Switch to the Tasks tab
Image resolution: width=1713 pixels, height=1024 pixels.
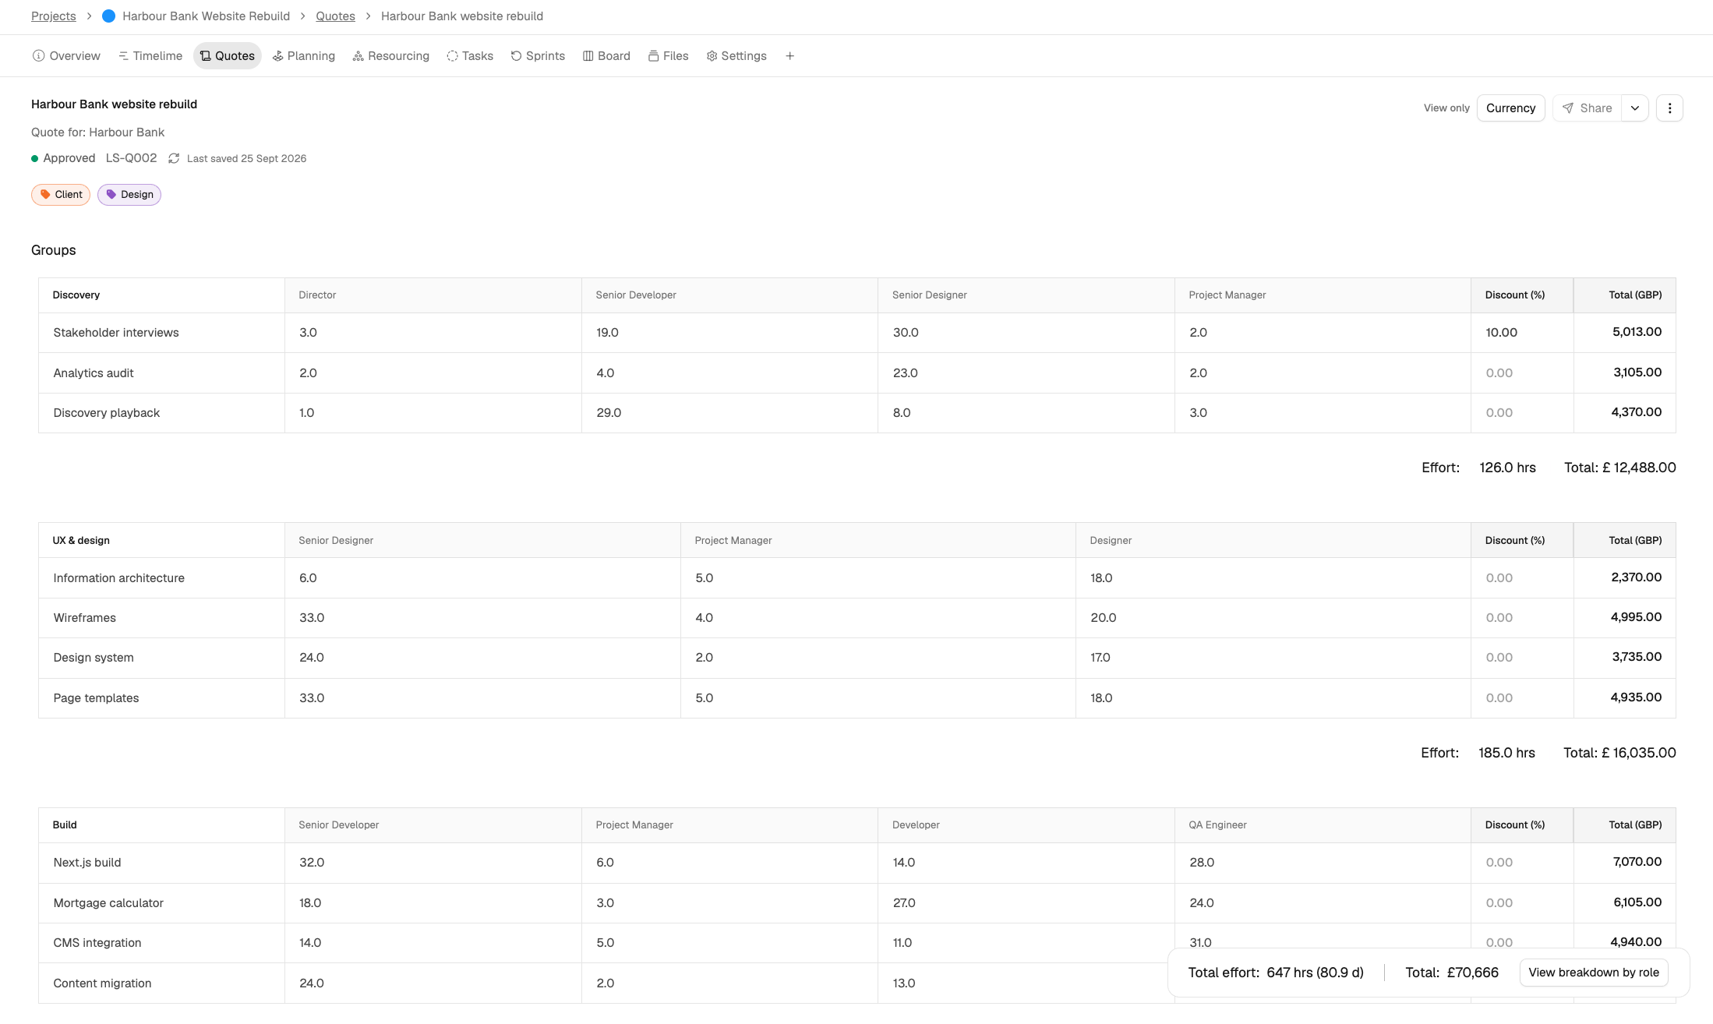(x=470, y=56)
